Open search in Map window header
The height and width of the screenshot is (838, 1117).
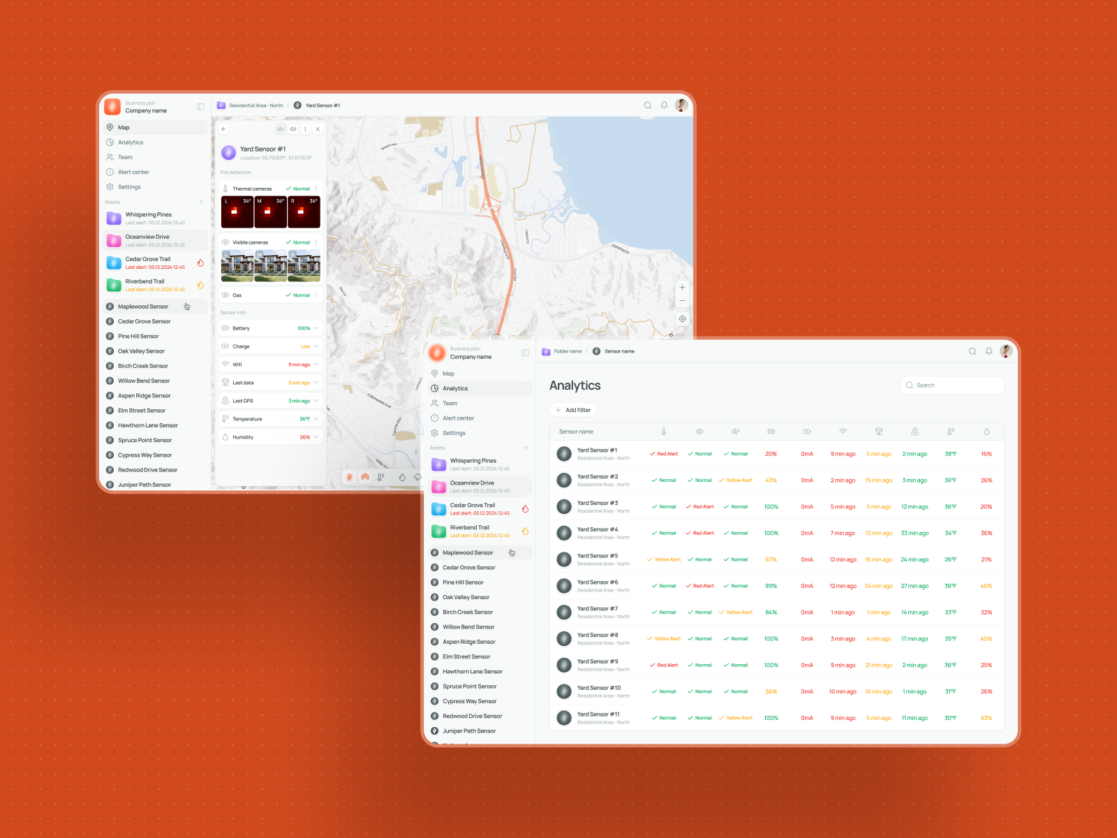pyautogui.click(x=648, y=105)
